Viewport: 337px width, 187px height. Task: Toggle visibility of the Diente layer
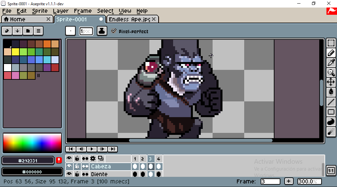(69, 174)
